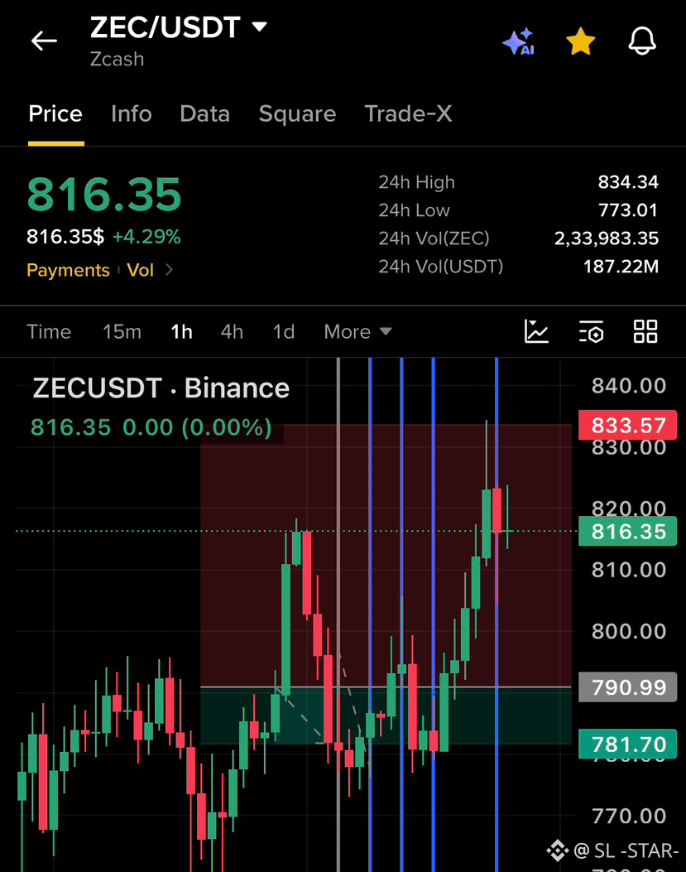Tap the 24h Low value 773.01
The image size is (686, 872).
[628, 210]
